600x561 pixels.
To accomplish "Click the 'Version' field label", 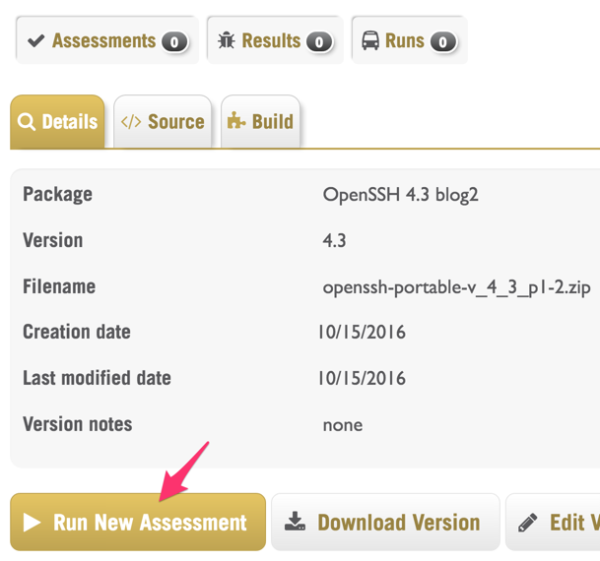I will click(53, 240).
